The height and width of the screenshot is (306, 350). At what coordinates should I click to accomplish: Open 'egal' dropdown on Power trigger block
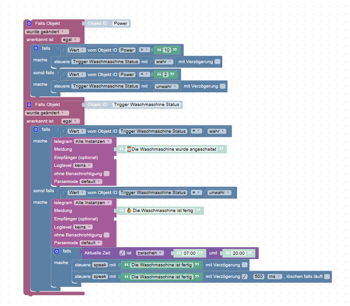[70, 40]
